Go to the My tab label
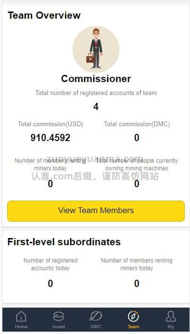 pyautogui.click(x=171, y=327)
